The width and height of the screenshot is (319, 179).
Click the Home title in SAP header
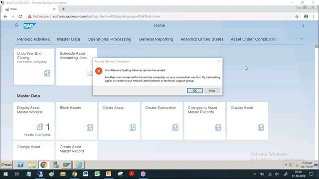tap(159, 25)
